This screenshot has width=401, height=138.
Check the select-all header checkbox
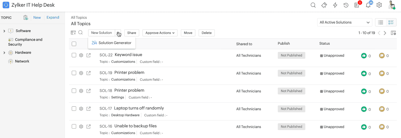pyautogui.click(x=74, y=44)
